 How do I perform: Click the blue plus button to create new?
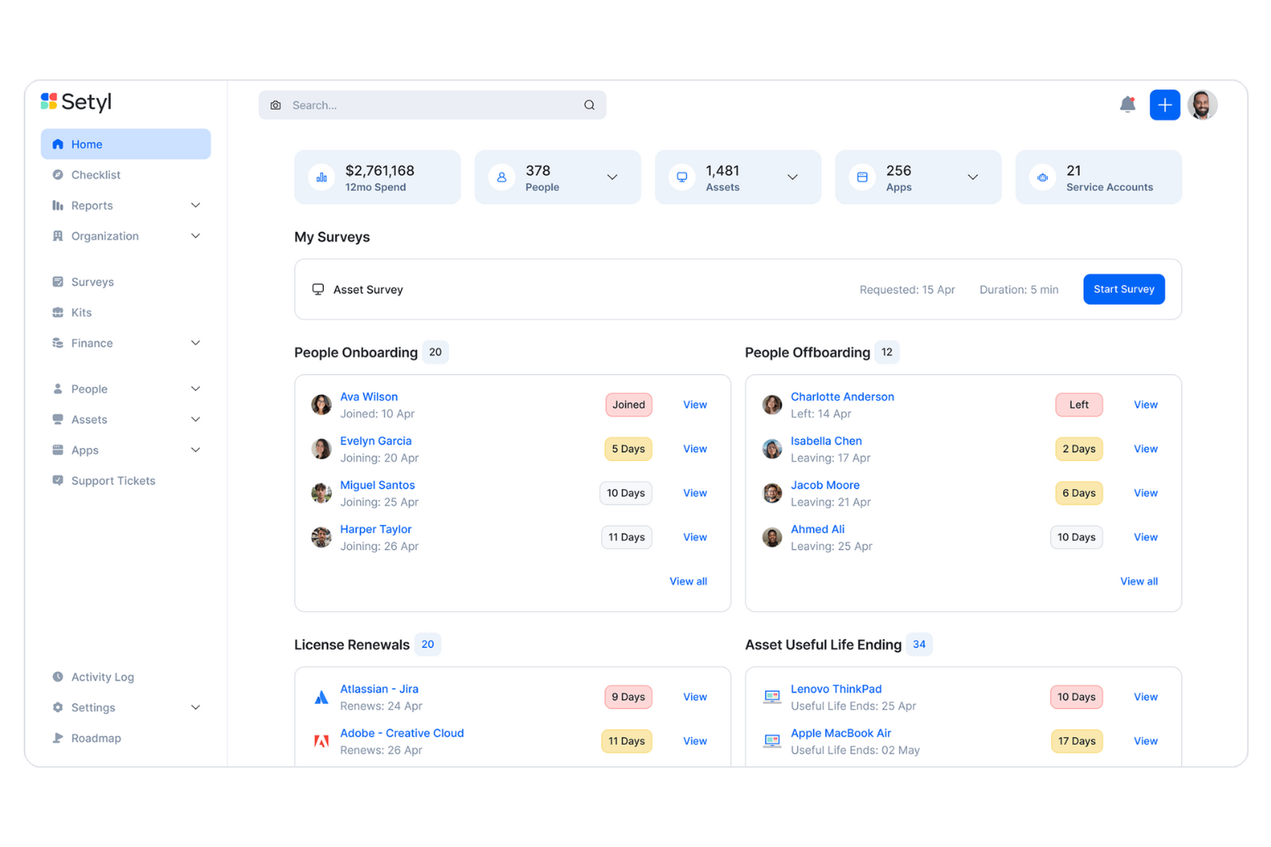click(x=1165, y=104)
